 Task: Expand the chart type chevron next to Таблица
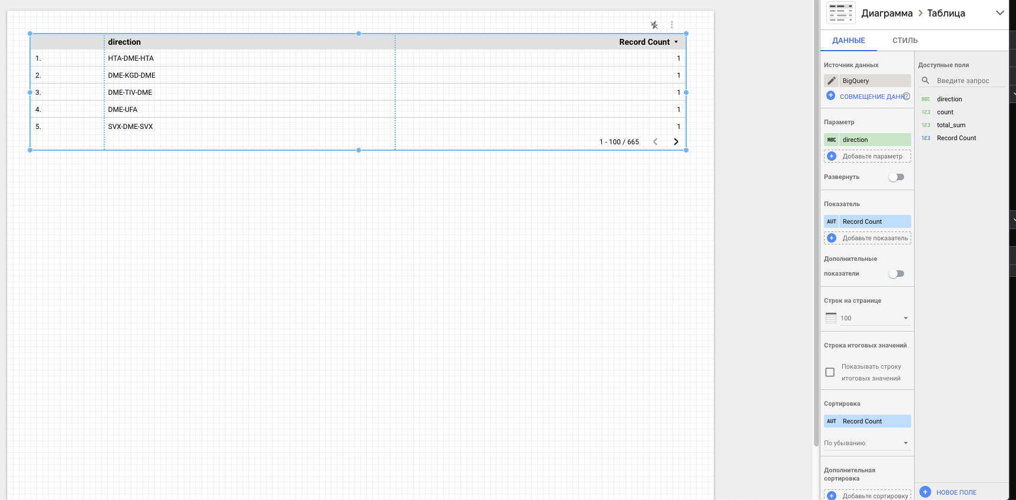point(1000,13)
